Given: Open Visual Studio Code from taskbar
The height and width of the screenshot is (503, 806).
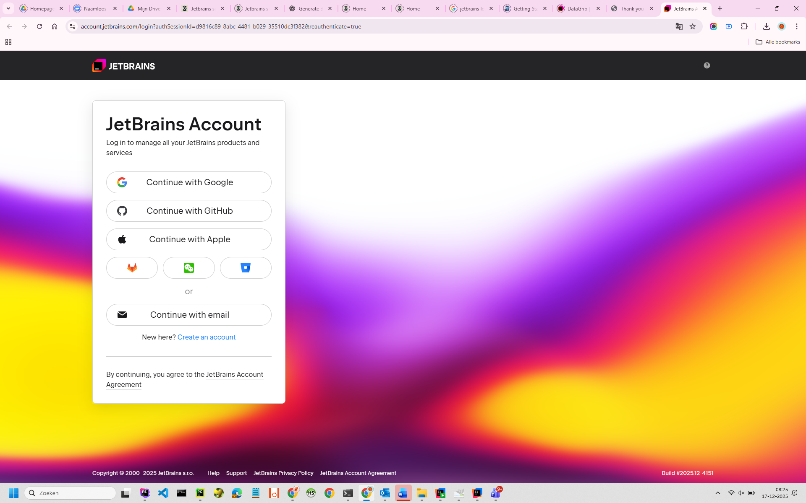Looking at the screenshot, I should (x=163, y=493).
